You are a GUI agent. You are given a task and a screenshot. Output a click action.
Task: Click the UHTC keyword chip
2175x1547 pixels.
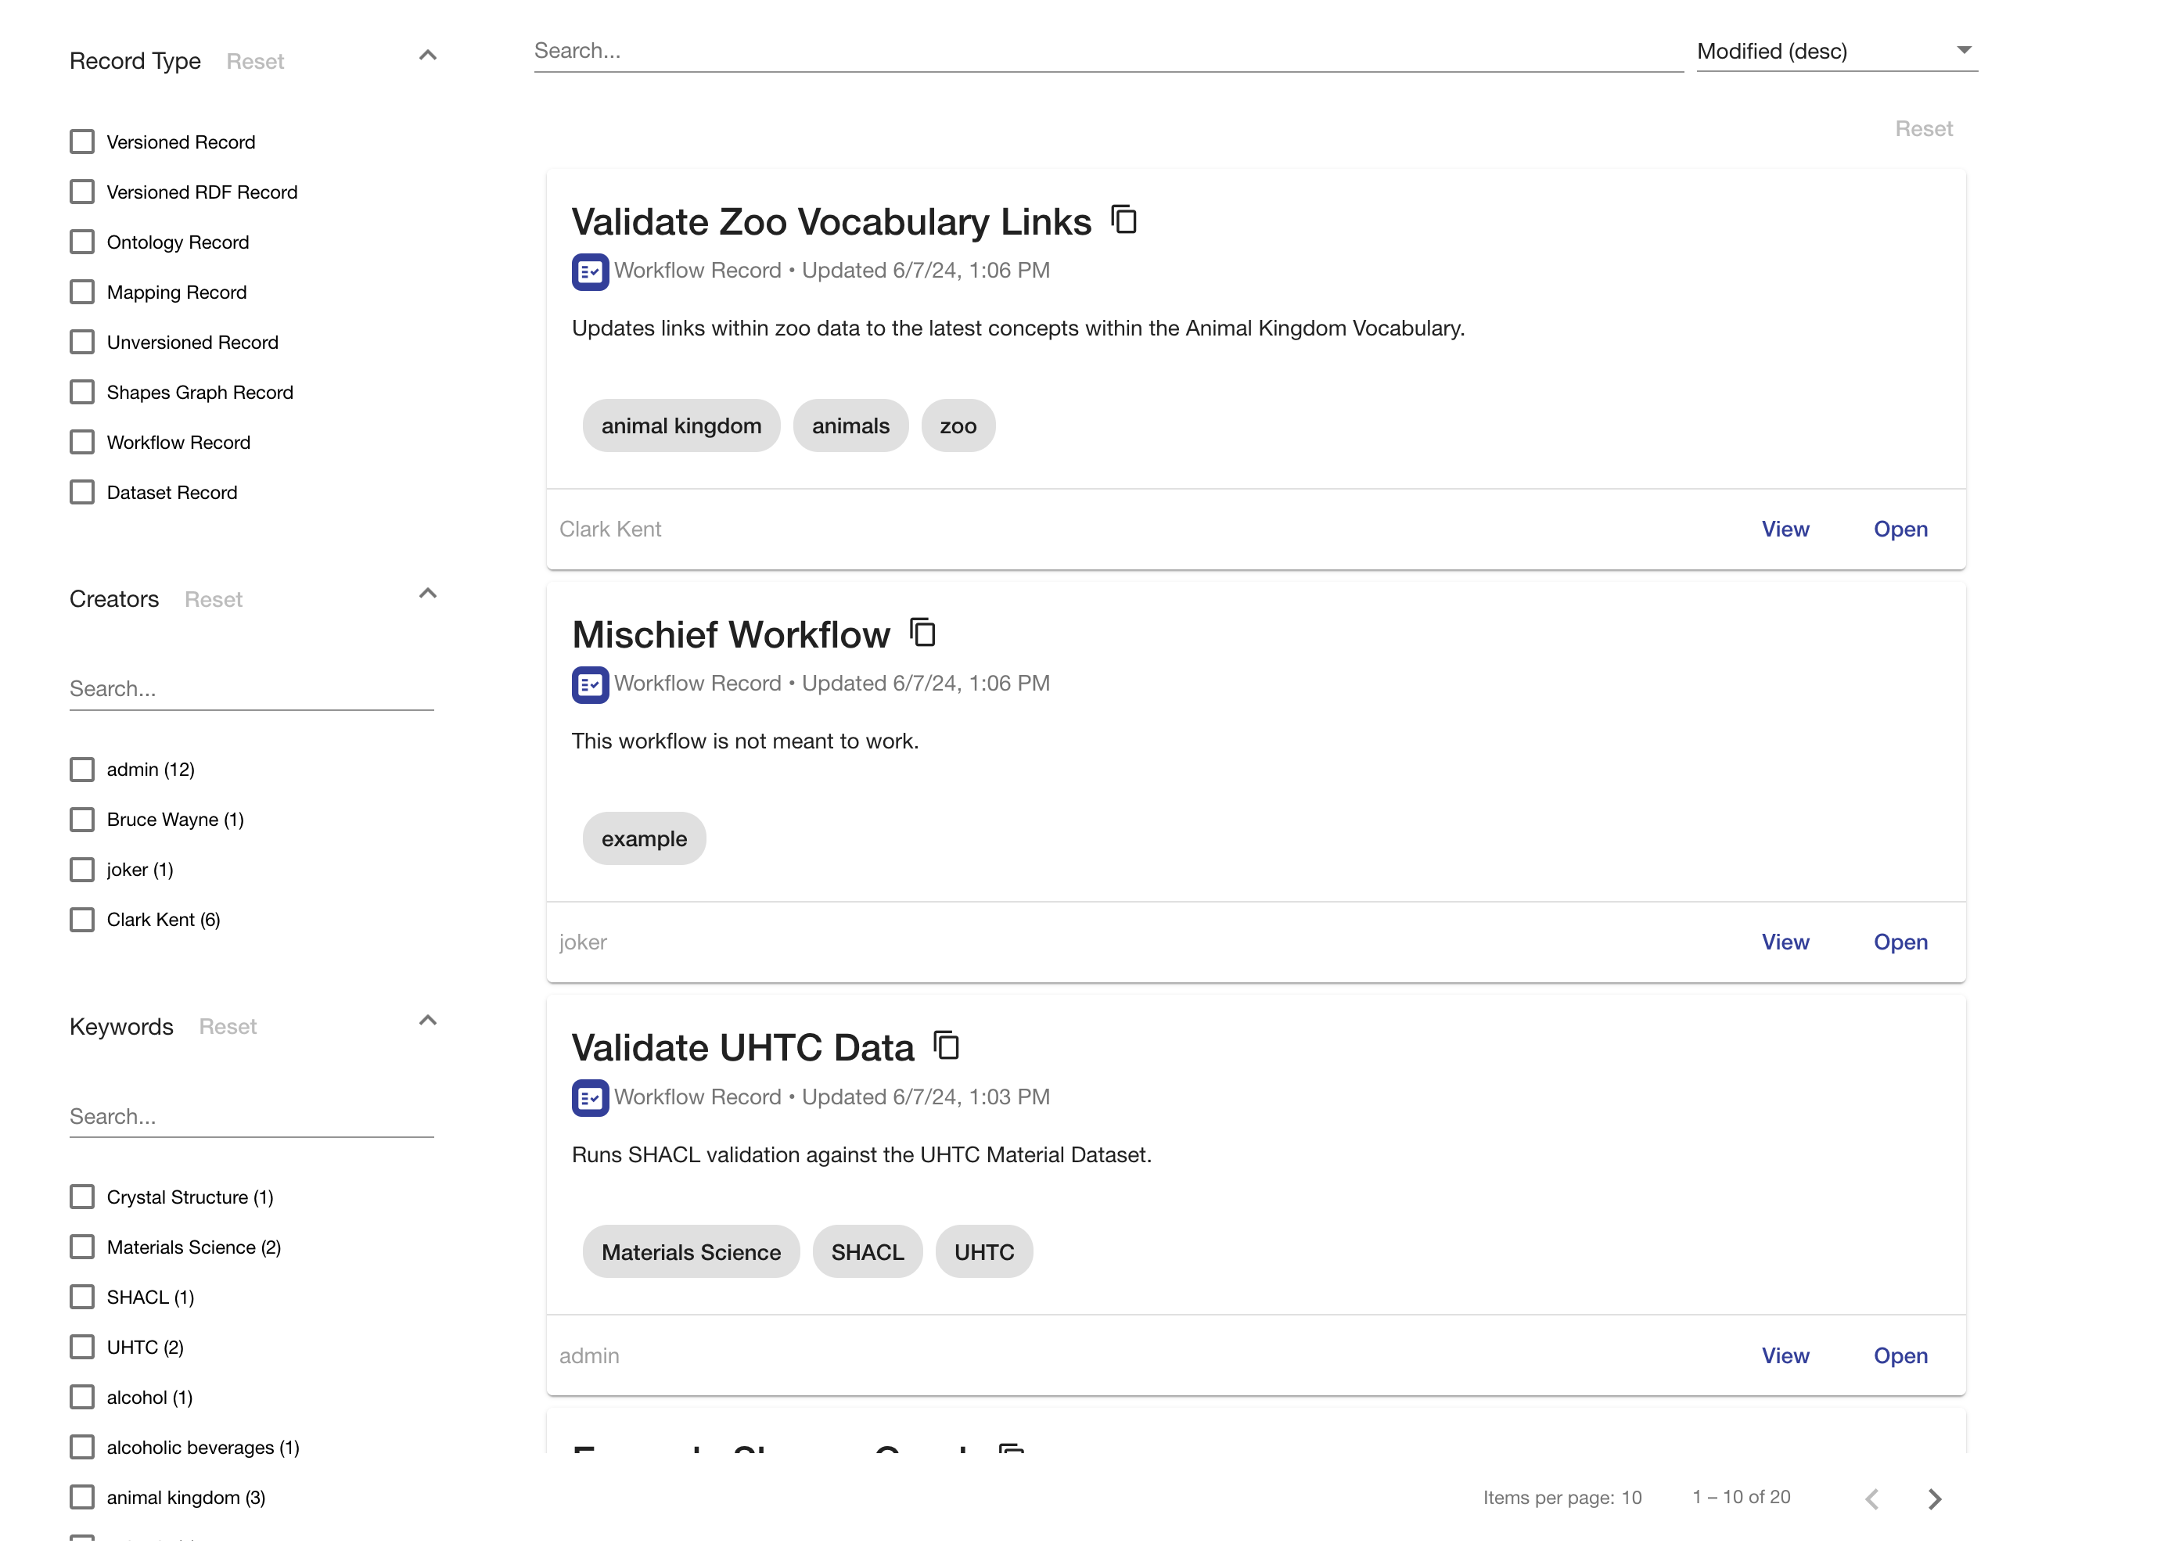click(x=984, y=1253)
